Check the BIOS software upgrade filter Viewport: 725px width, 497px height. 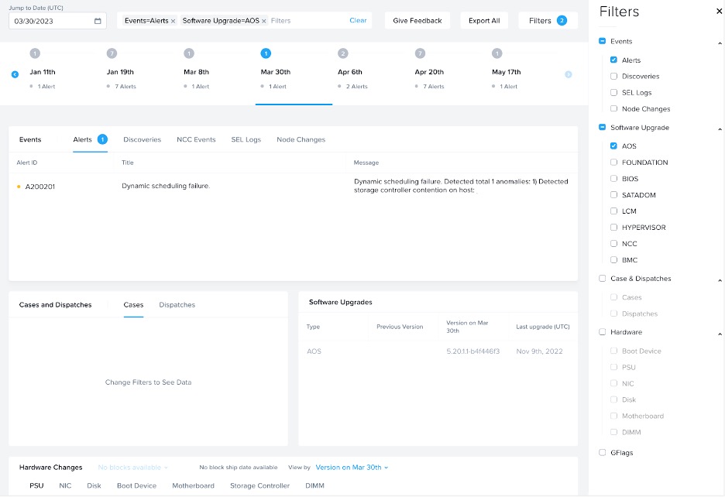click(x=613, y=179)
